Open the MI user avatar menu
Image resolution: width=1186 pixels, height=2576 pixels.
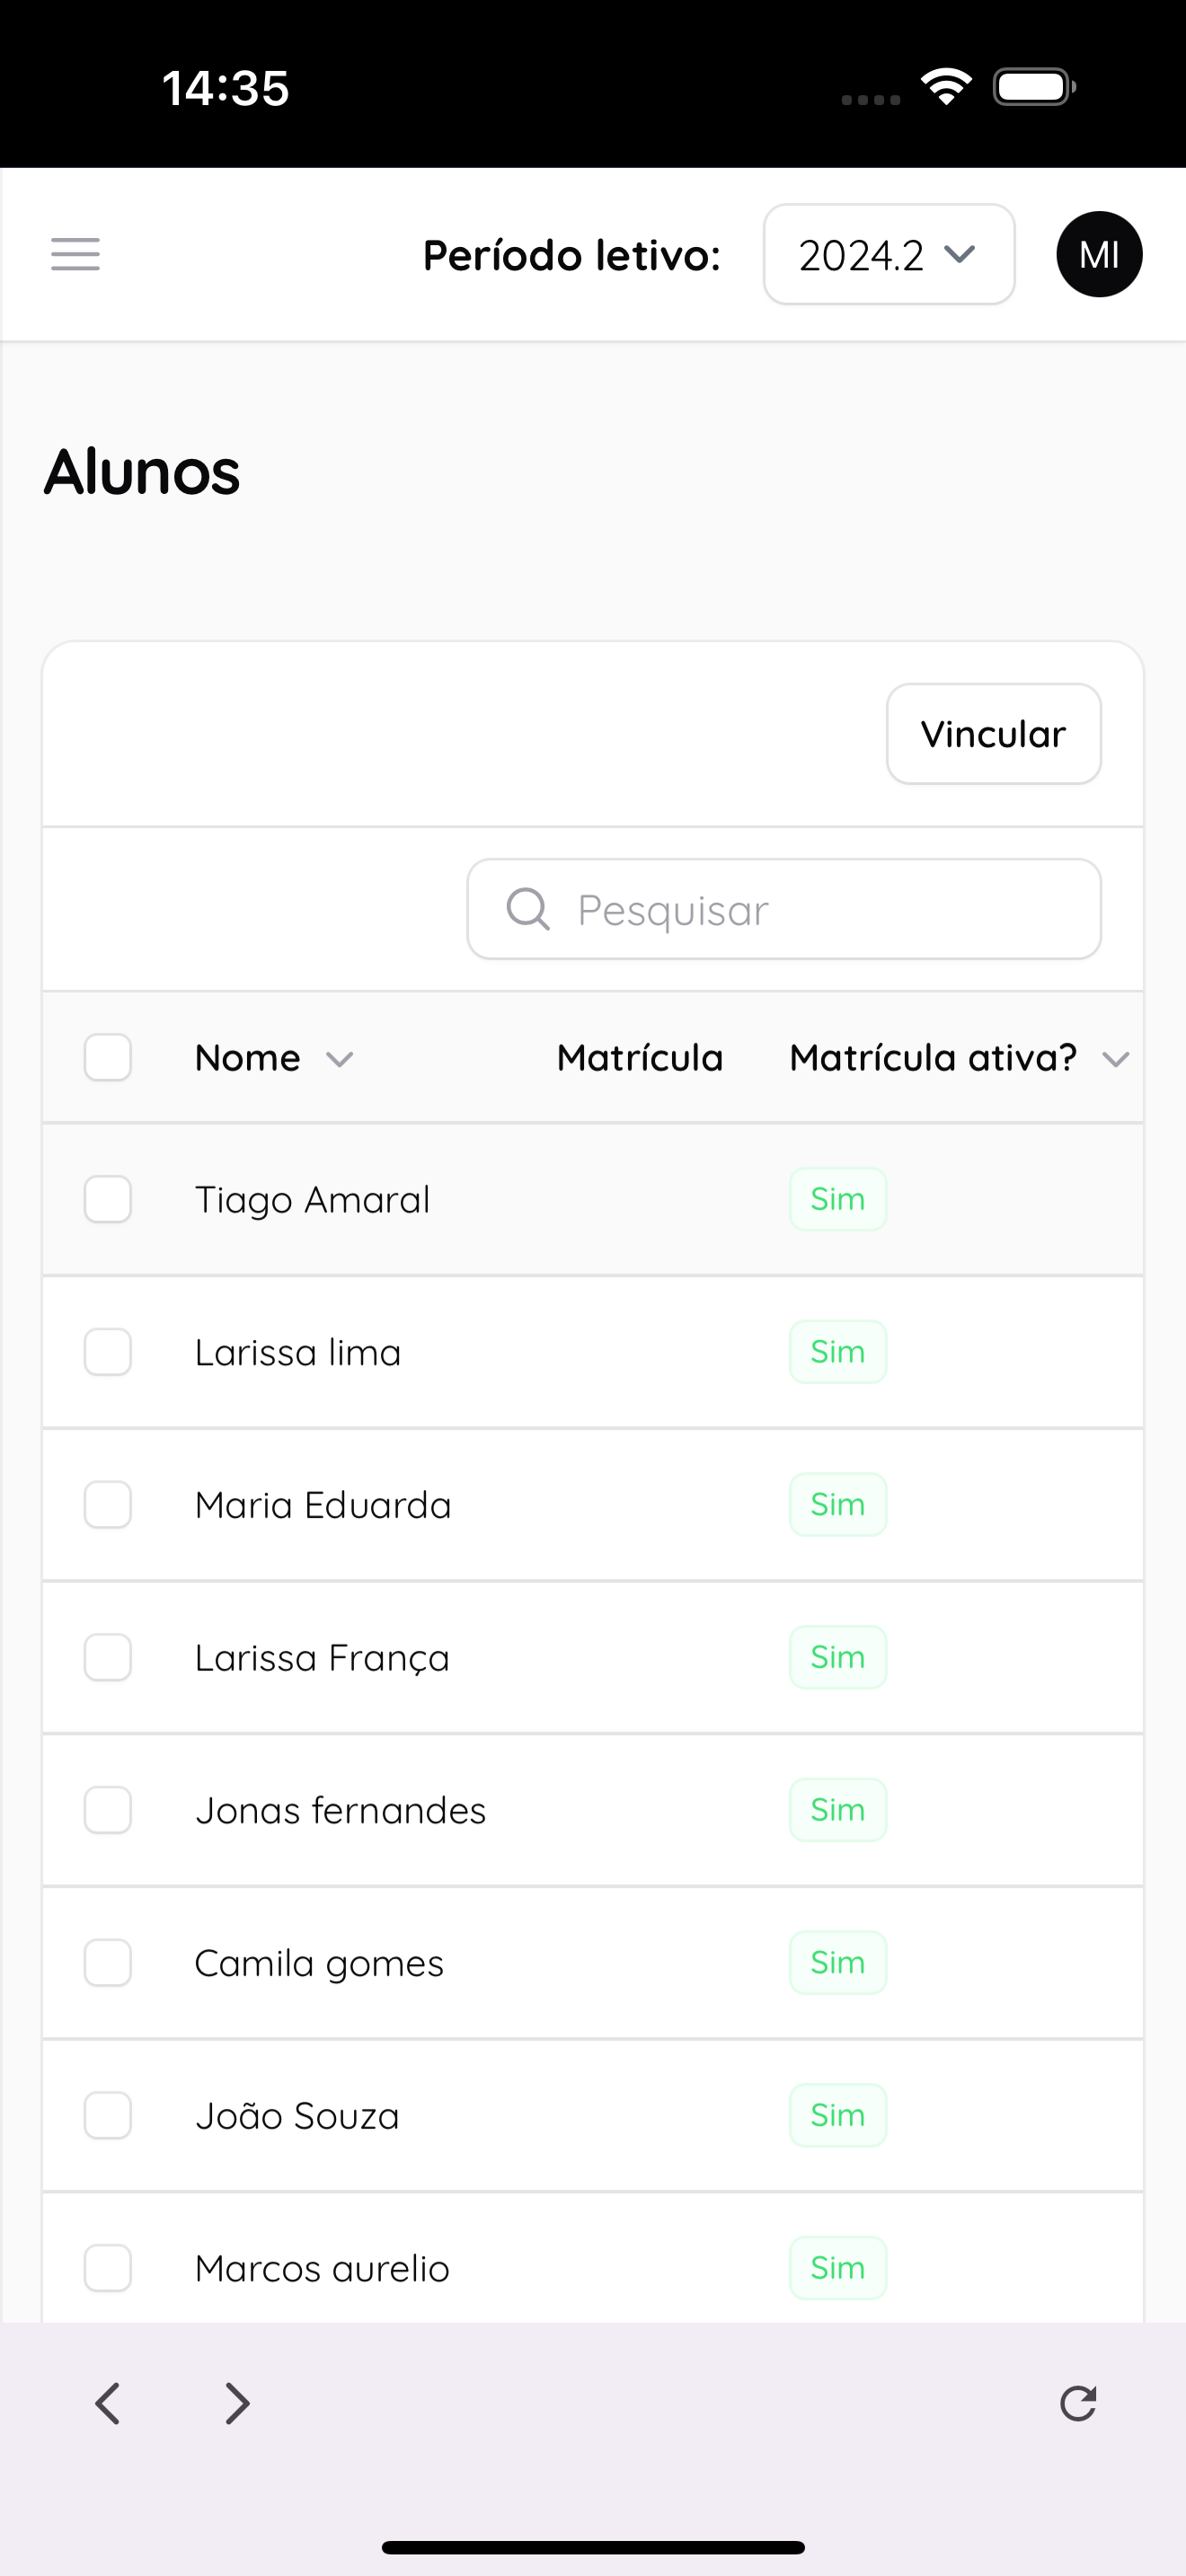(x=1099, y=254)
